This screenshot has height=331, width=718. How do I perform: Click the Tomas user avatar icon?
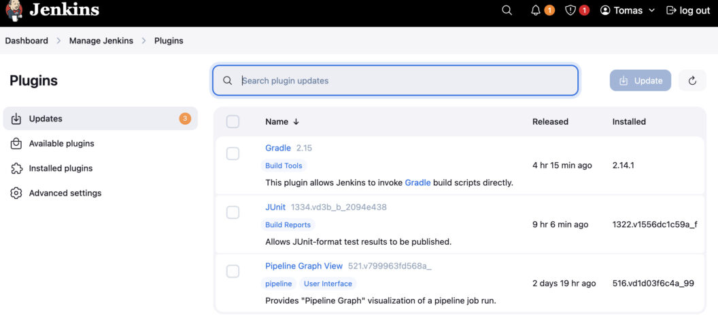(x=605, y=10)
